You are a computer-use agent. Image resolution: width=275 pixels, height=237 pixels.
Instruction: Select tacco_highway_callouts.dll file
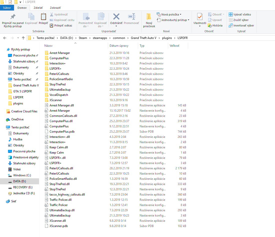[x=67, y=195]
